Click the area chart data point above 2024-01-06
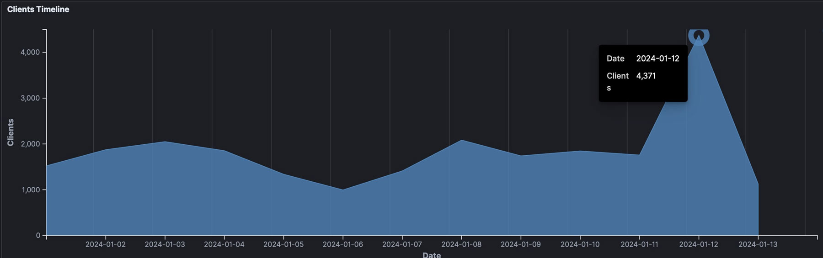823x258 pixels. (x=343, y=190)
